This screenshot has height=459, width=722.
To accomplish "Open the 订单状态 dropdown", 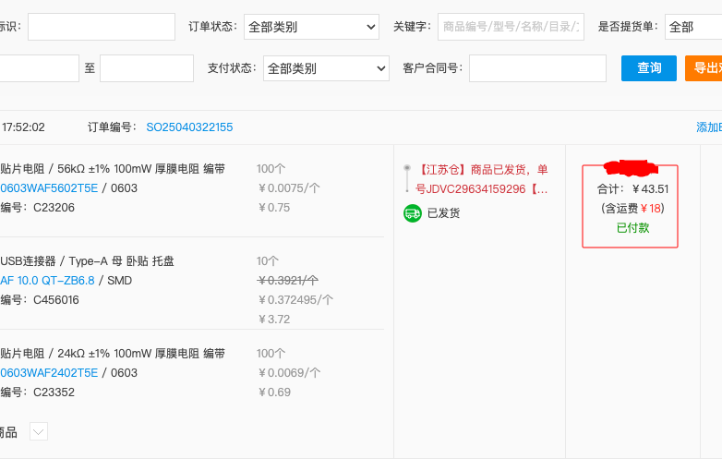I will tap(311, 28).
